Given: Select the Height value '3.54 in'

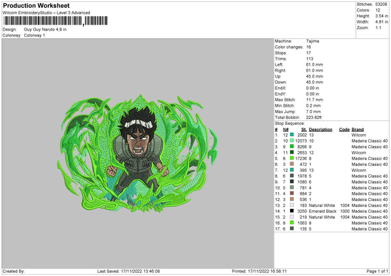Looking at the screenshot, I should 382,16.
